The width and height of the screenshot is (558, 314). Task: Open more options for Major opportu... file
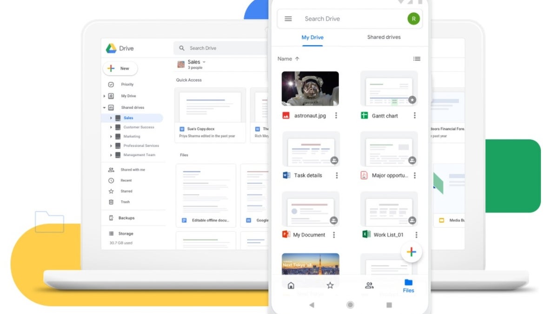(415, 175)
